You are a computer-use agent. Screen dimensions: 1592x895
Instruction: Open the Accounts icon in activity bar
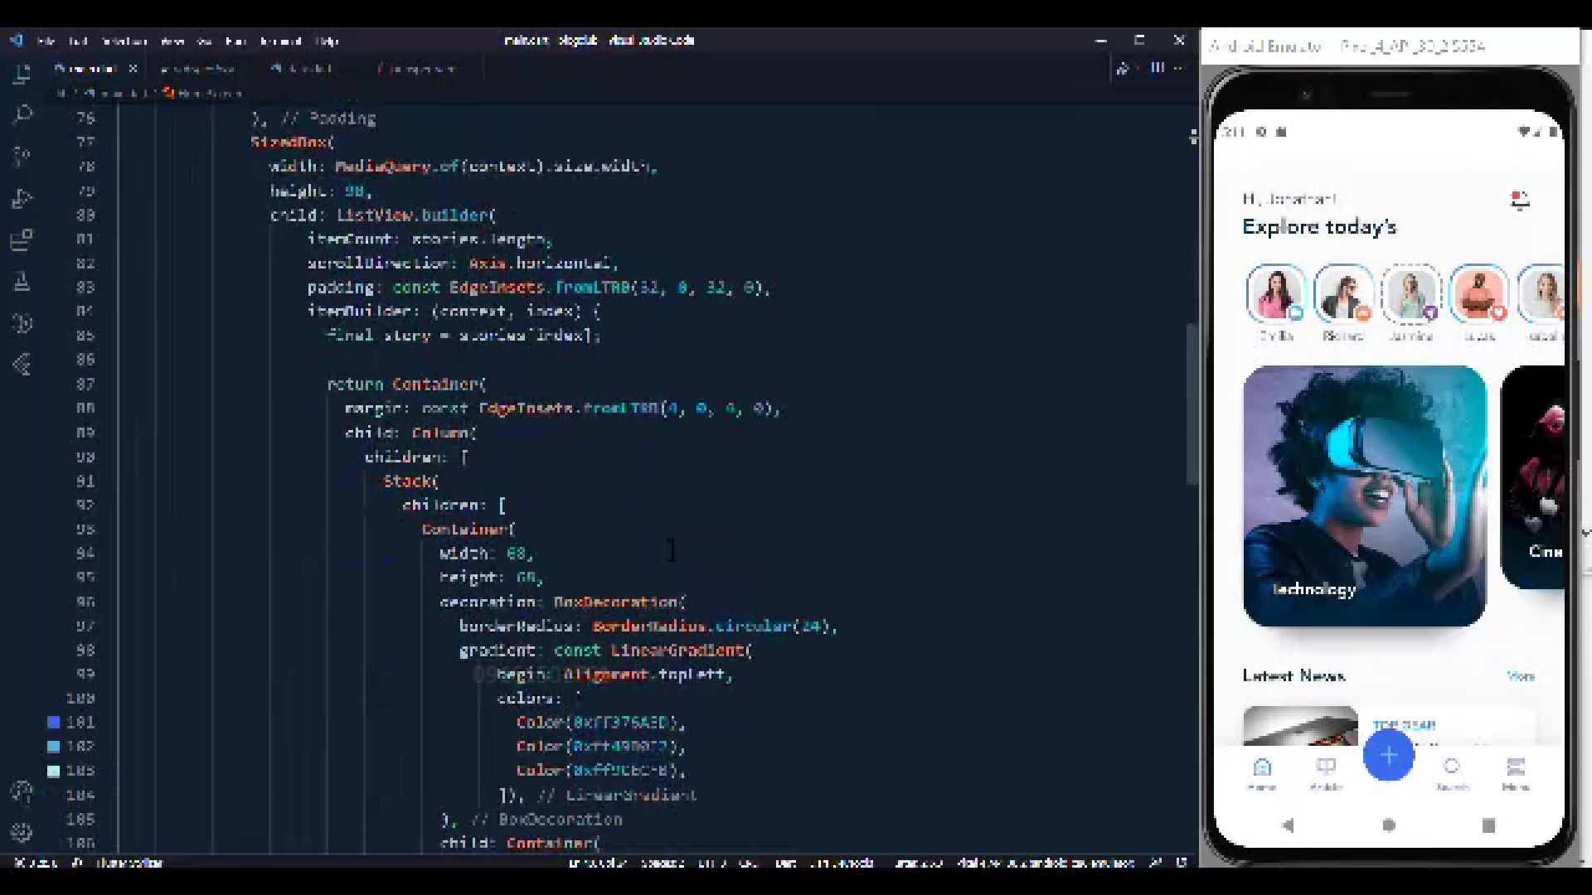pos(22,792)
